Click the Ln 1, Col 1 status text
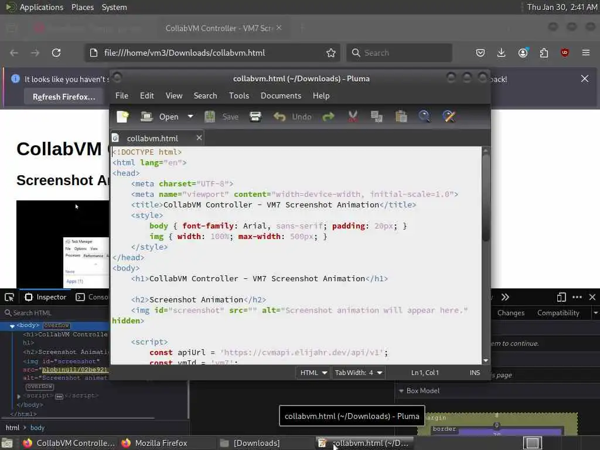This screenshot has width=600, height=450. pos(425,373)
